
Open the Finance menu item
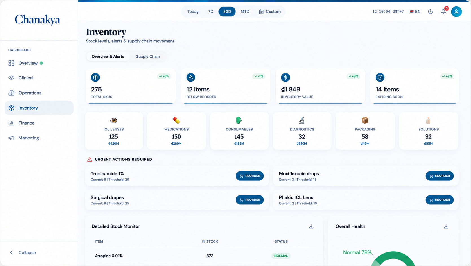coord(39,123)
